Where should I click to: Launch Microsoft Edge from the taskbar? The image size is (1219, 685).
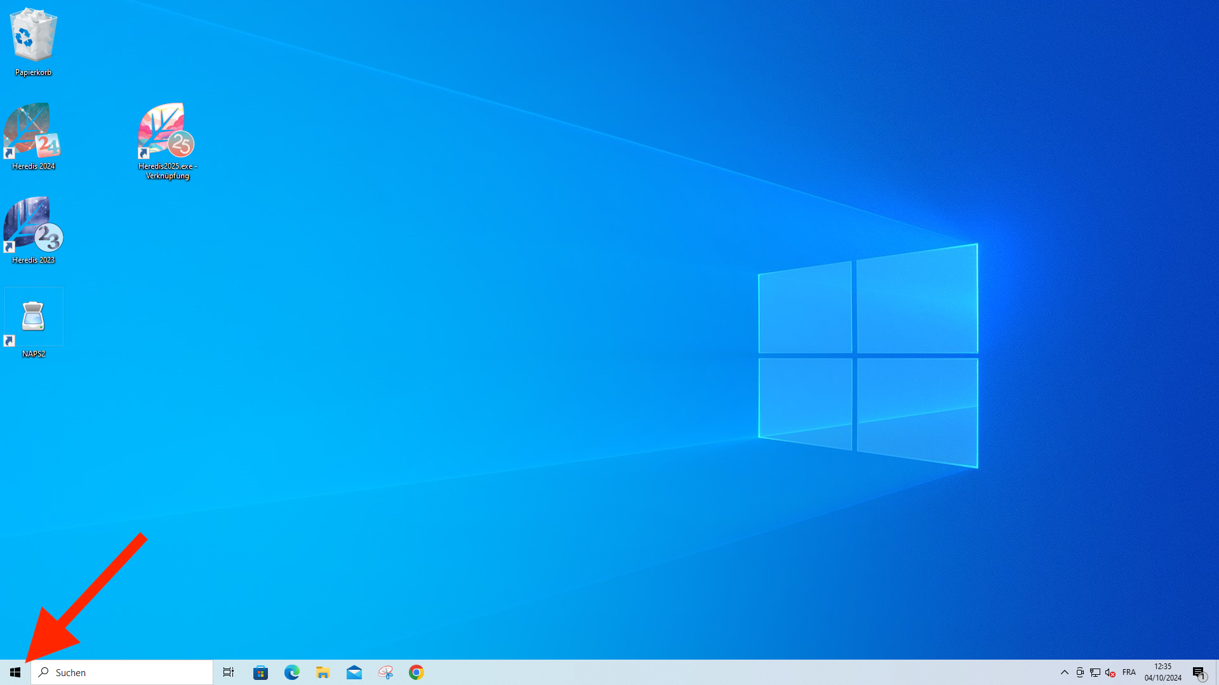[291, 672]
